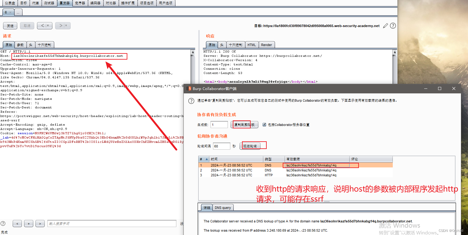
Task: Sort Collaborator table by 类型 column header
Action: point(274,159)
